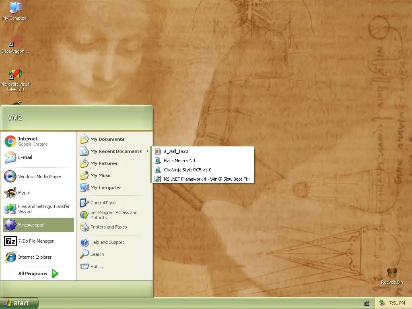The height and width of the screenshot is (309, 412).
Task: Open Google Chrome from the Internet entry
Action: click(38, 141)
